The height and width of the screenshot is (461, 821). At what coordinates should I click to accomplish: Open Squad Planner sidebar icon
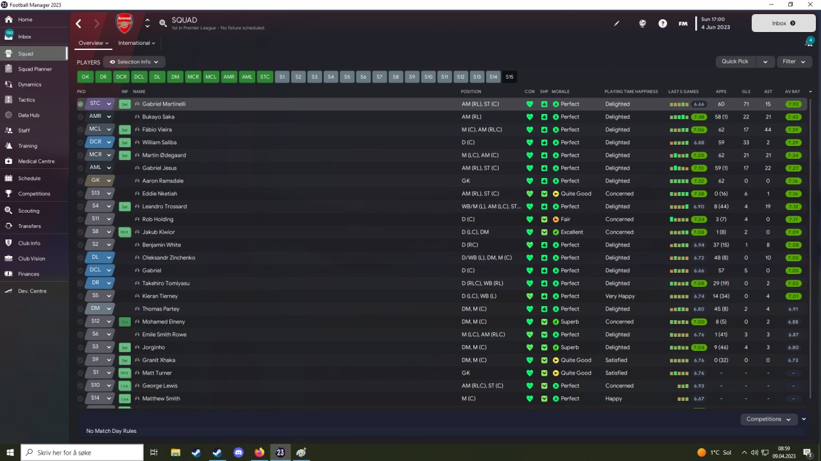pos(8,69)
